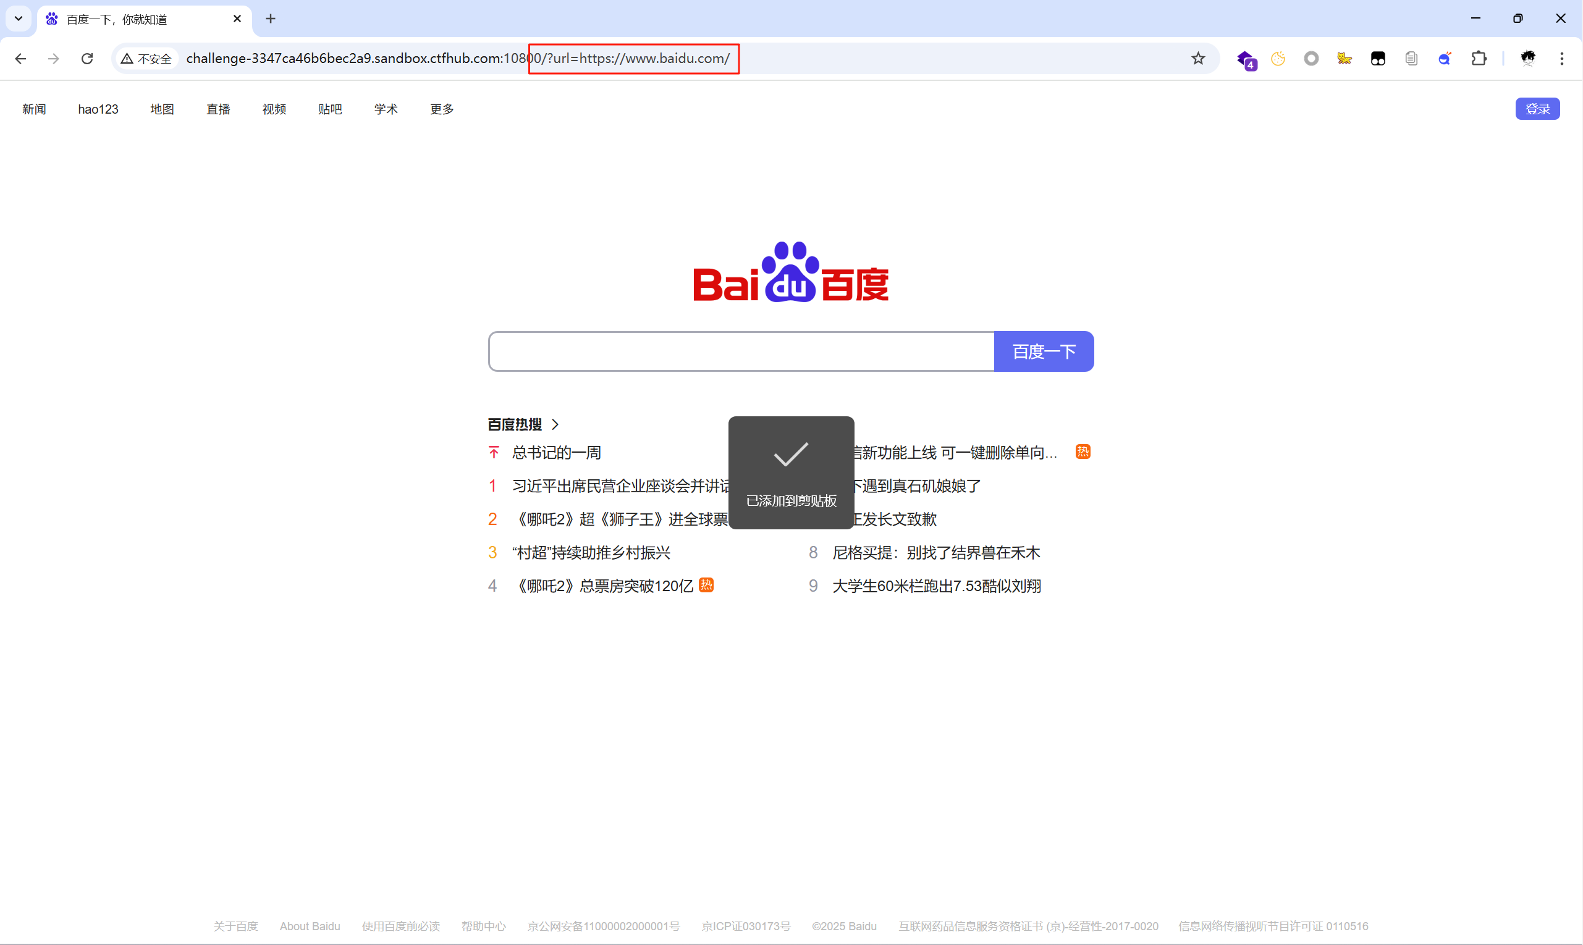1583x945 pixels.
Task: Click the 不安全 site security indicator
Action: (x=146, y=59)
